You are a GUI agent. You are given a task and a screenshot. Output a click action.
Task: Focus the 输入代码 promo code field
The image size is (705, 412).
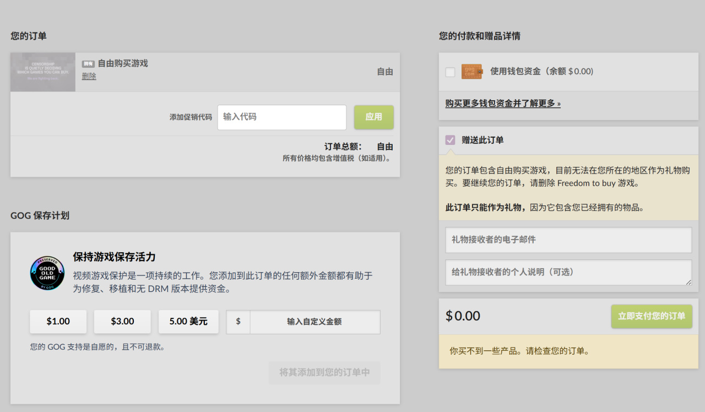point(281,117)
